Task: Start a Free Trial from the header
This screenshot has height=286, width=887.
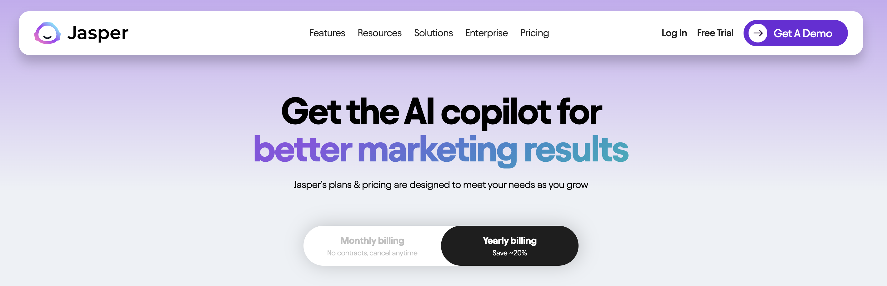Action: click(x=715, y=33)
